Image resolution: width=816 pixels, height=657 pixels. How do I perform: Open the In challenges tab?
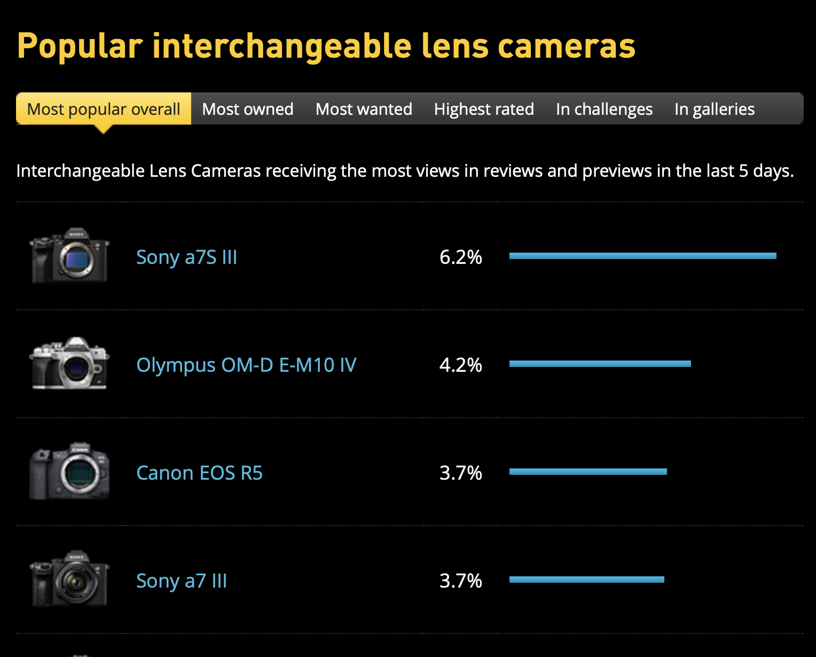pyautogui.click(x=604, y=109)
